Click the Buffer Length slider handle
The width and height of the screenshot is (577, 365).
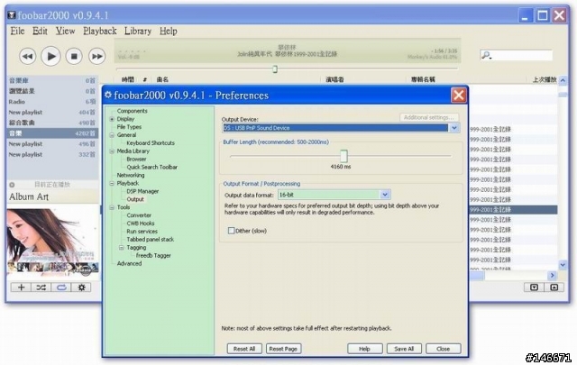(x=343, y=156)
